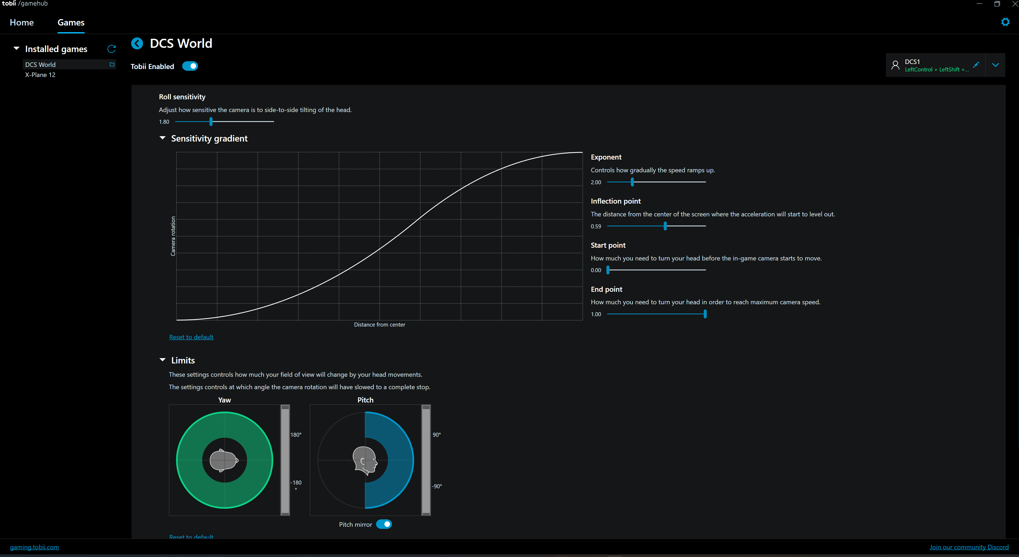Viewport: 1019px width, 557px height.
Task: Click the refresh installed games icon
Action: coord(111,49)
